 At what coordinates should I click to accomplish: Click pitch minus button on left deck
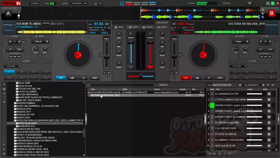click(105, 73)
